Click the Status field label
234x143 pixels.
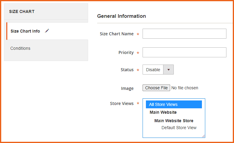pyautogui.click(x=127, y=70)
